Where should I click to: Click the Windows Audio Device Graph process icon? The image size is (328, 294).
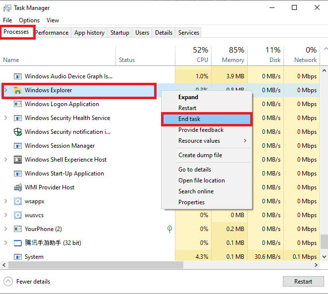(x=17, y=76)
